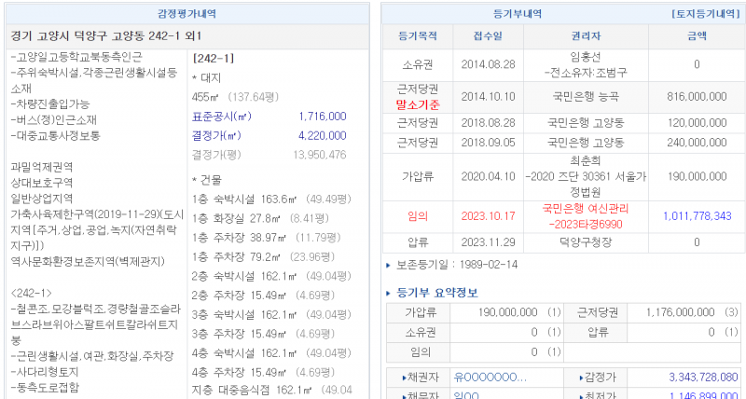Click the red 임의 registry entry
746x399 pixels.
click(x=417, y=215)
